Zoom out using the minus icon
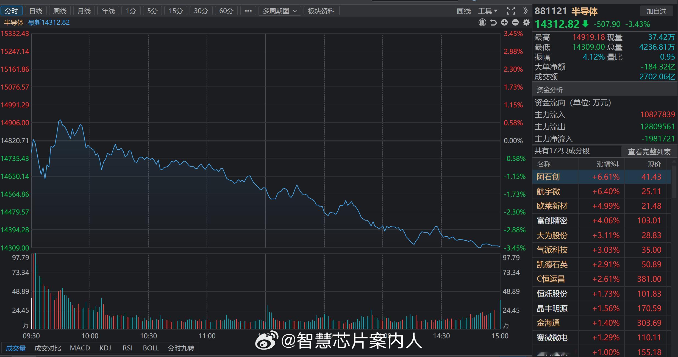The width and height of the screenshot is (678, 357). (516, 22)
